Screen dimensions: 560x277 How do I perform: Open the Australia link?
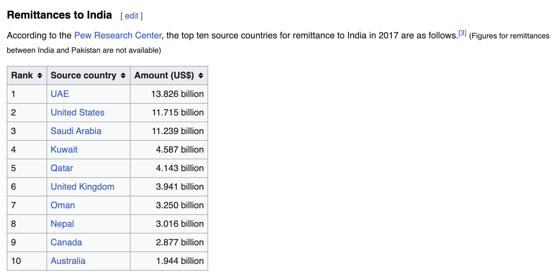pyautogui.click(x=68, y=261)
